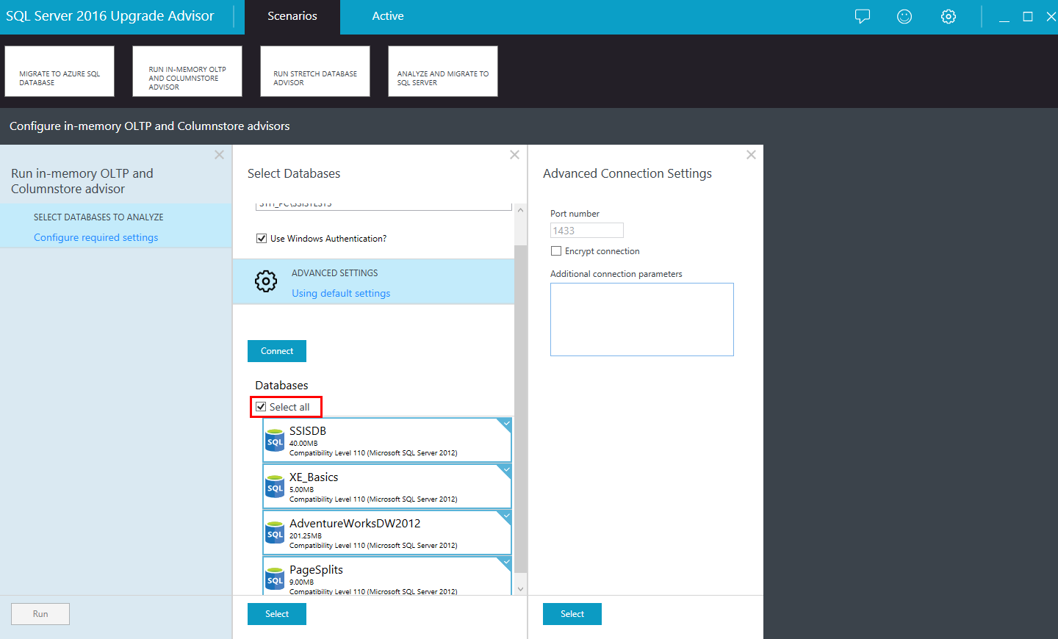This screenshot has height=639, width=1058.
Task: Click the Select Databases scrollbar thumb
Action: 520,408
